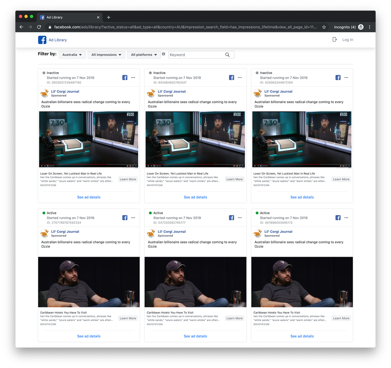Screen dimensions: 391x368
Task: Click Facebook platform icon on ad 2602637226487190
Action: click(x=125, y=78)
